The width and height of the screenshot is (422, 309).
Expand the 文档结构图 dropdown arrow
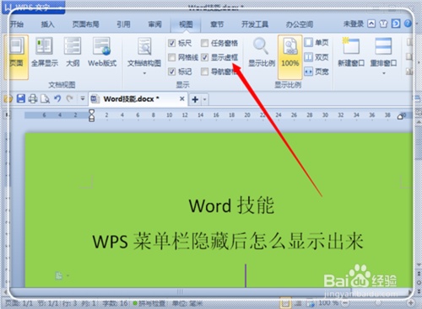pyautogui.click(x=144, y=73)
